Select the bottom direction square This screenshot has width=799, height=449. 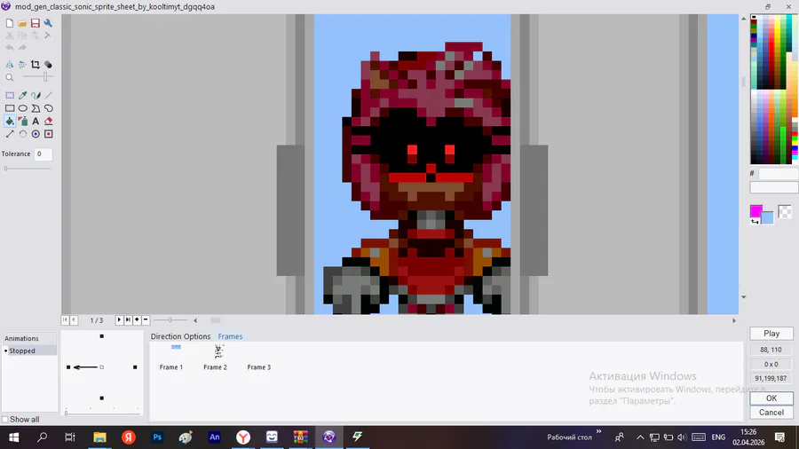click(x=102, y=398)
